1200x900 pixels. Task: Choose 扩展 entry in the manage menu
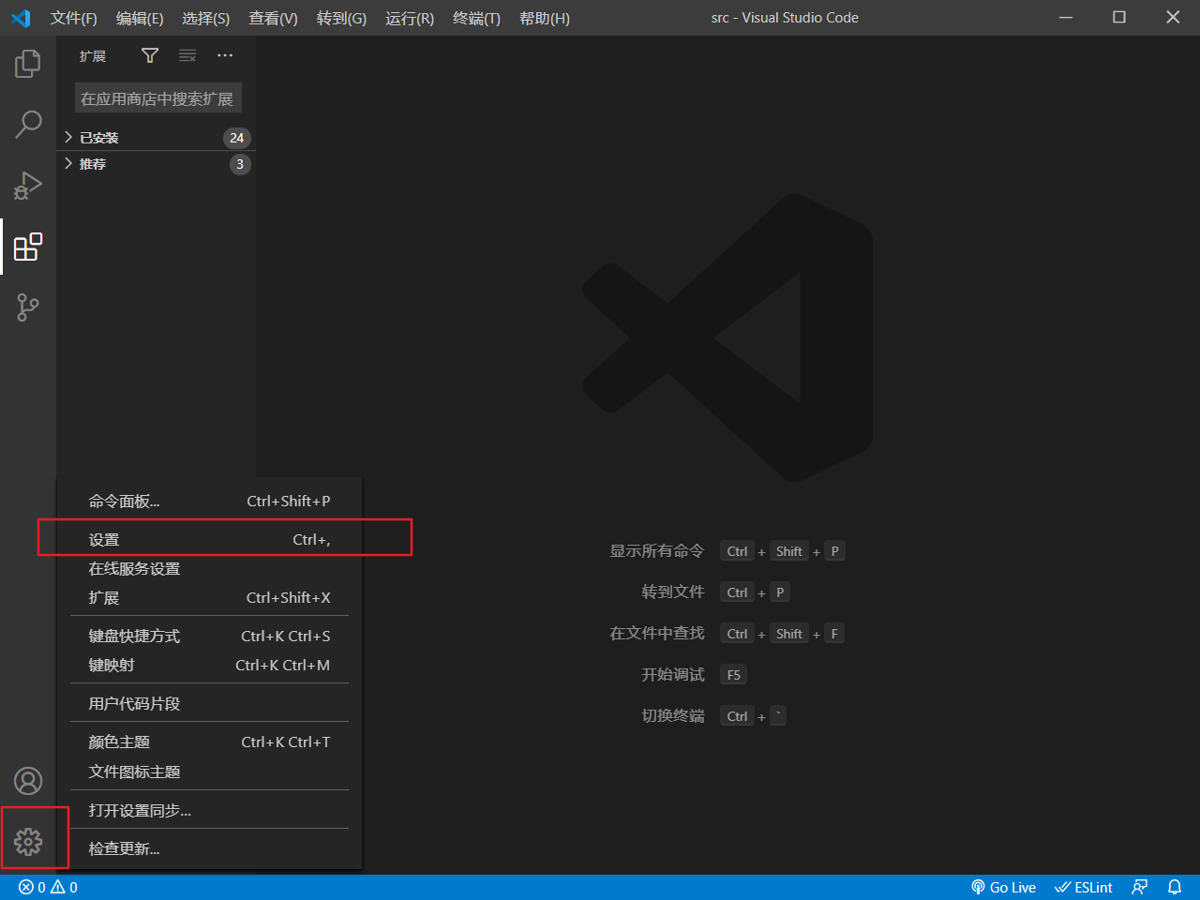[210, 598]
